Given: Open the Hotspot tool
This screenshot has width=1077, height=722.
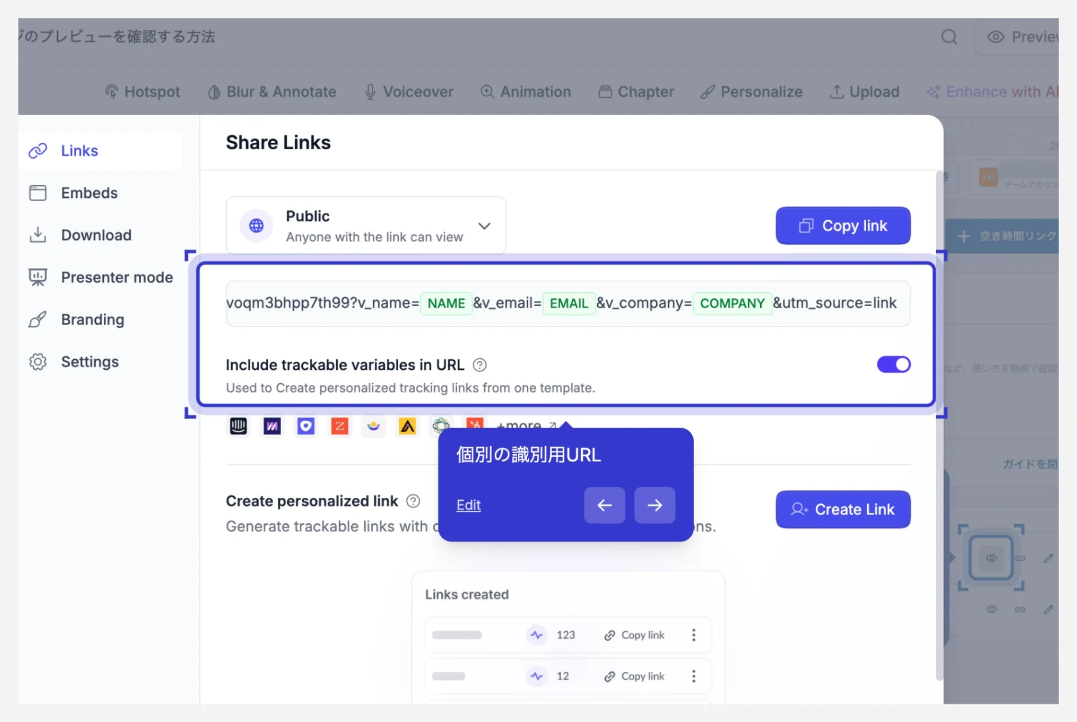Looking at the screenshot, I should [142, 91].
